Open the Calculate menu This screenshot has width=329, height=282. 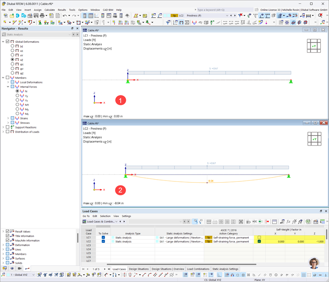tap(49, 10)
